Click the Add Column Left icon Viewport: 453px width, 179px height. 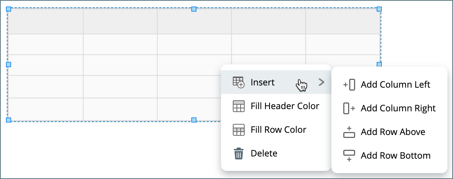coord(349,85)
